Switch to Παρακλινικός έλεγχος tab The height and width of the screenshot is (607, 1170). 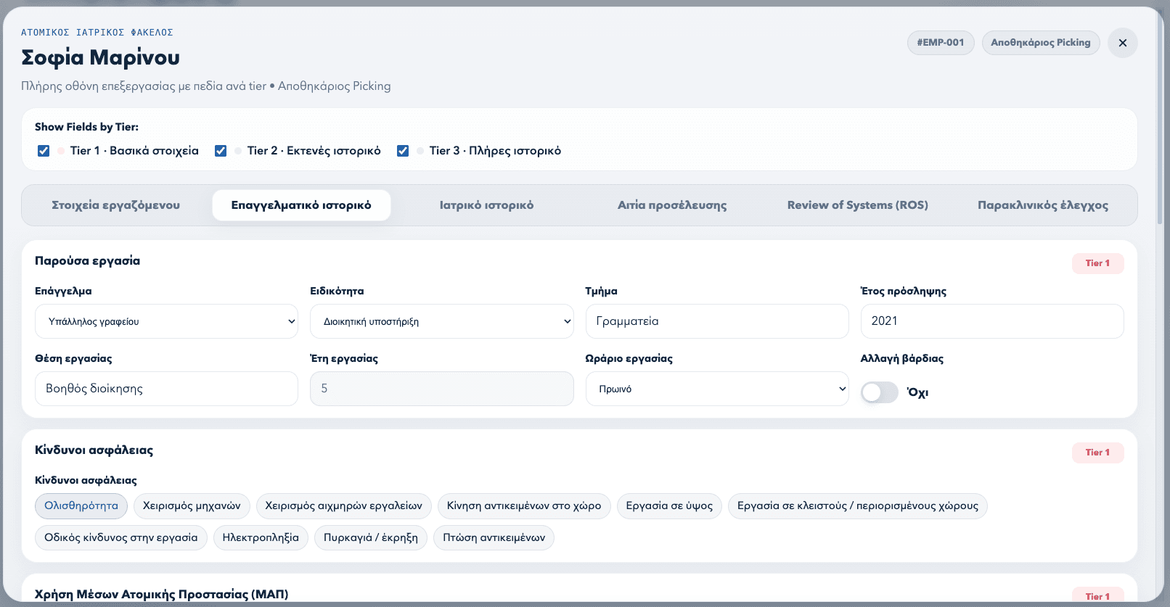(1043, 205)
